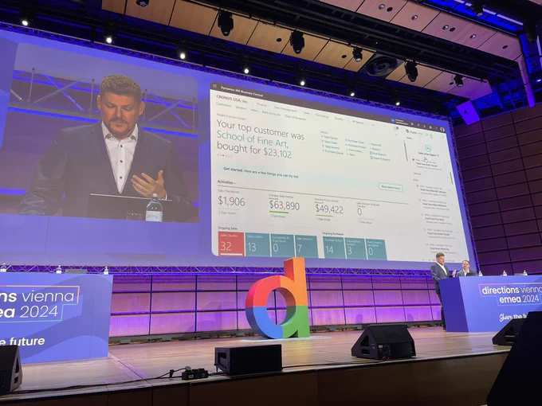
Task: Select the Purchase Quote action
Action: [332, 151]
